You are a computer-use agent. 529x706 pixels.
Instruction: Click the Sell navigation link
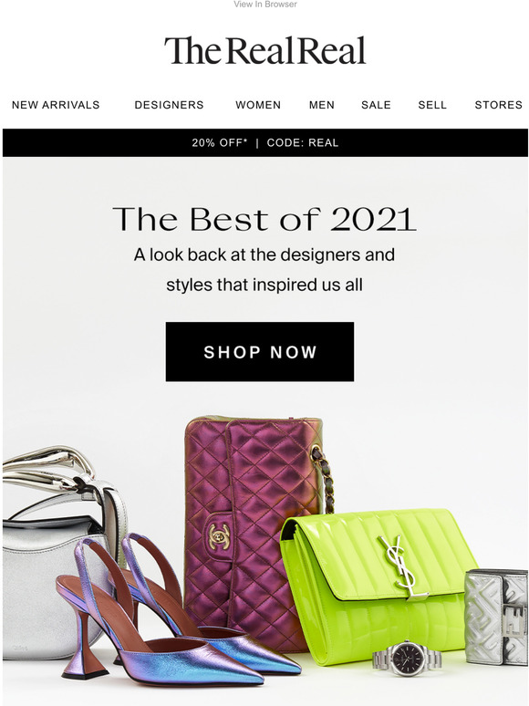(432, 105)
